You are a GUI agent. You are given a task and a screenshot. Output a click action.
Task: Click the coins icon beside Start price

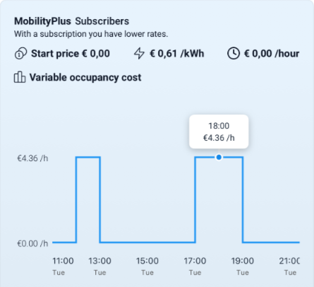coord(20,53)
